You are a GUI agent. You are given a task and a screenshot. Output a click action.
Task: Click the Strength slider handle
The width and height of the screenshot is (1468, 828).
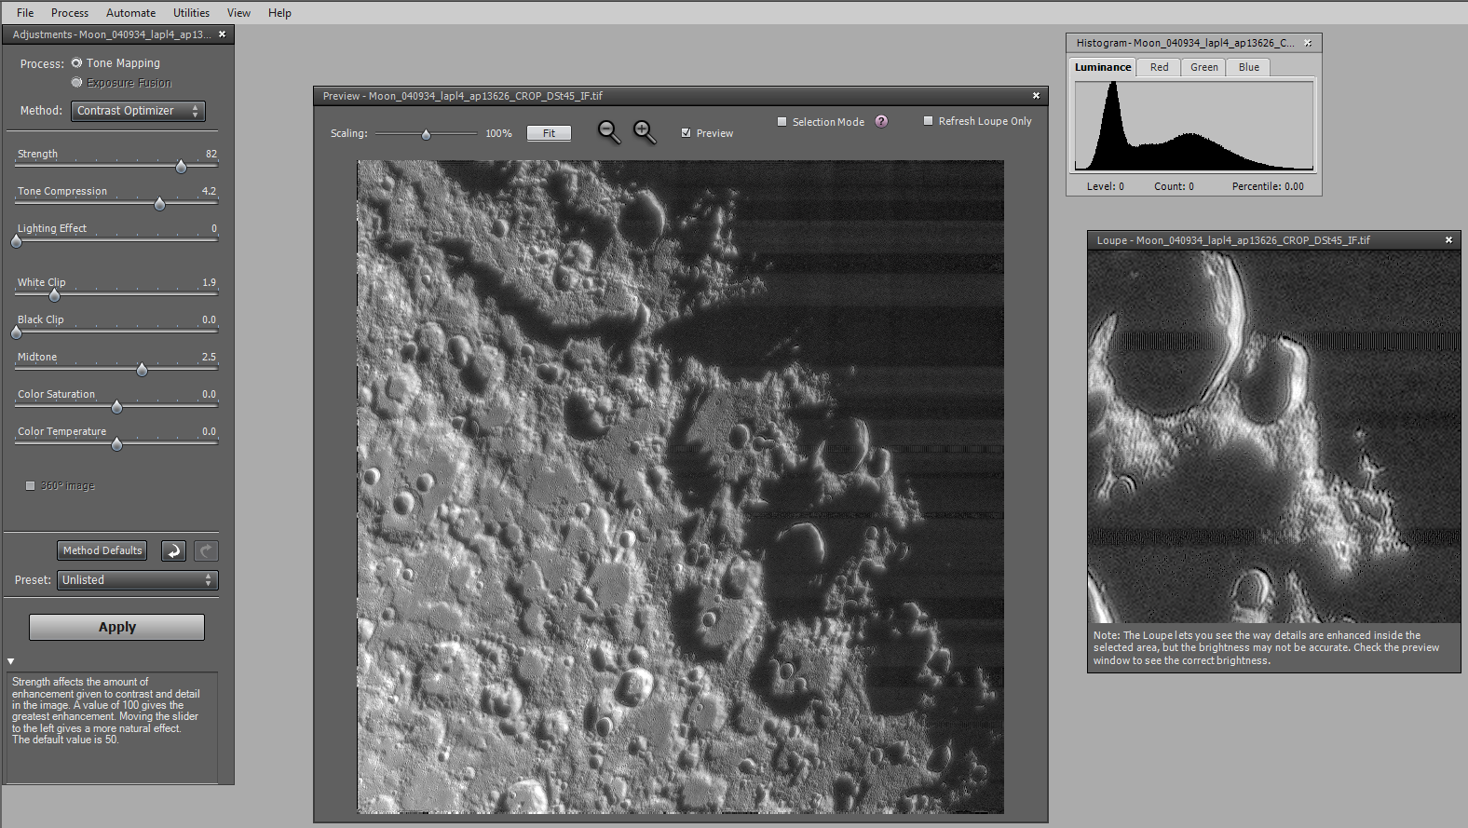pos(181,167)
